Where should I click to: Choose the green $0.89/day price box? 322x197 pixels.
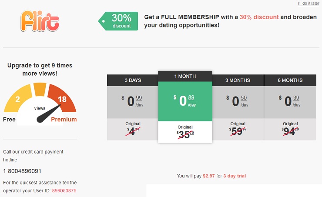pyautogui.click(x=185, y=101)
